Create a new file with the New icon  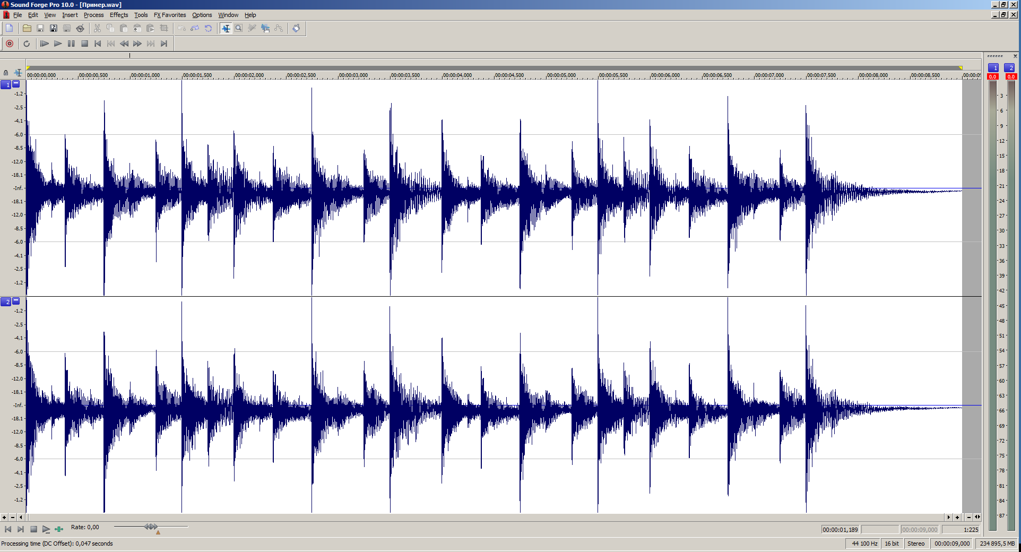click(x=10, y=28)
